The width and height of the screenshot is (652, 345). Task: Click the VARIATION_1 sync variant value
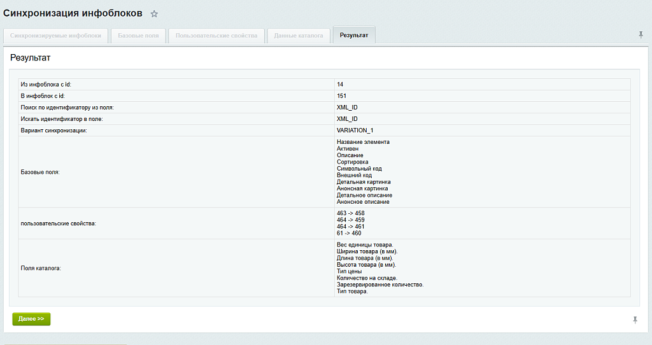click(355, 130)
